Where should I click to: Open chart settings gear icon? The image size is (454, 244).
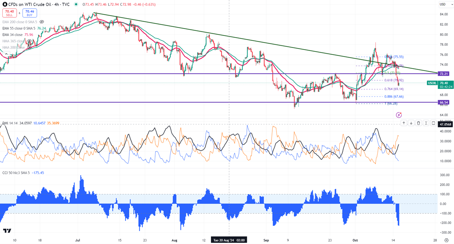tap(446, 240)
